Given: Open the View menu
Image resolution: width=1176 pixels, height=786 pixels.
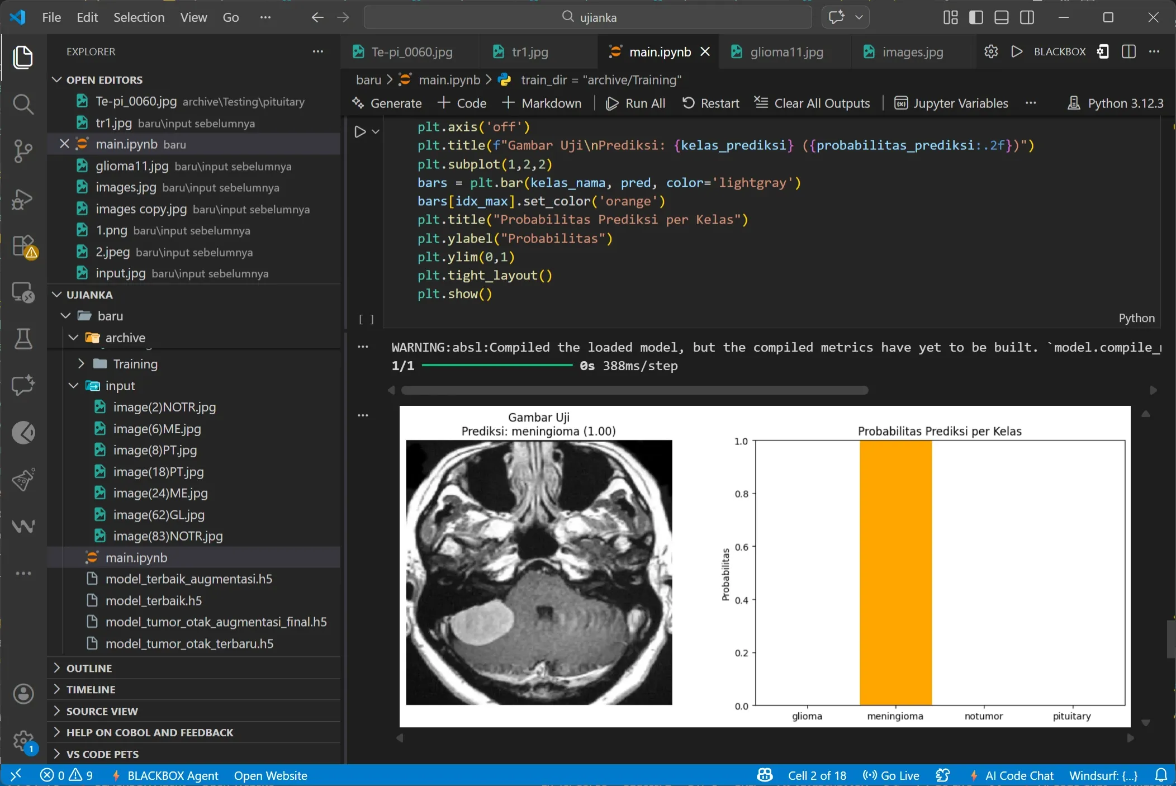Looking at the screenshot, I should (193, 17).
